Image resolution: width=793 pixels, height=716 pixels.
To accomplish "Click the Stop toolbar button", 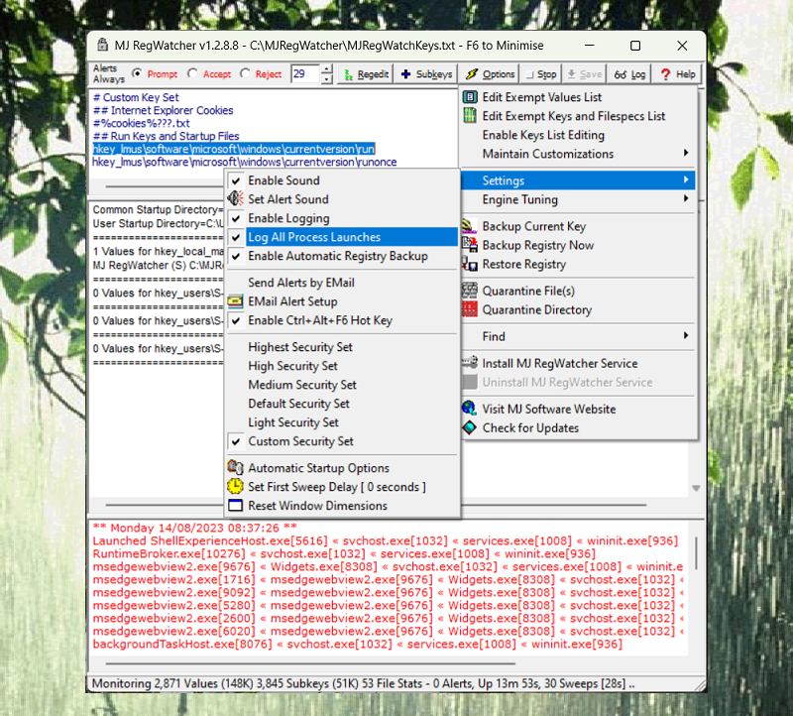I will coord(541,74).
